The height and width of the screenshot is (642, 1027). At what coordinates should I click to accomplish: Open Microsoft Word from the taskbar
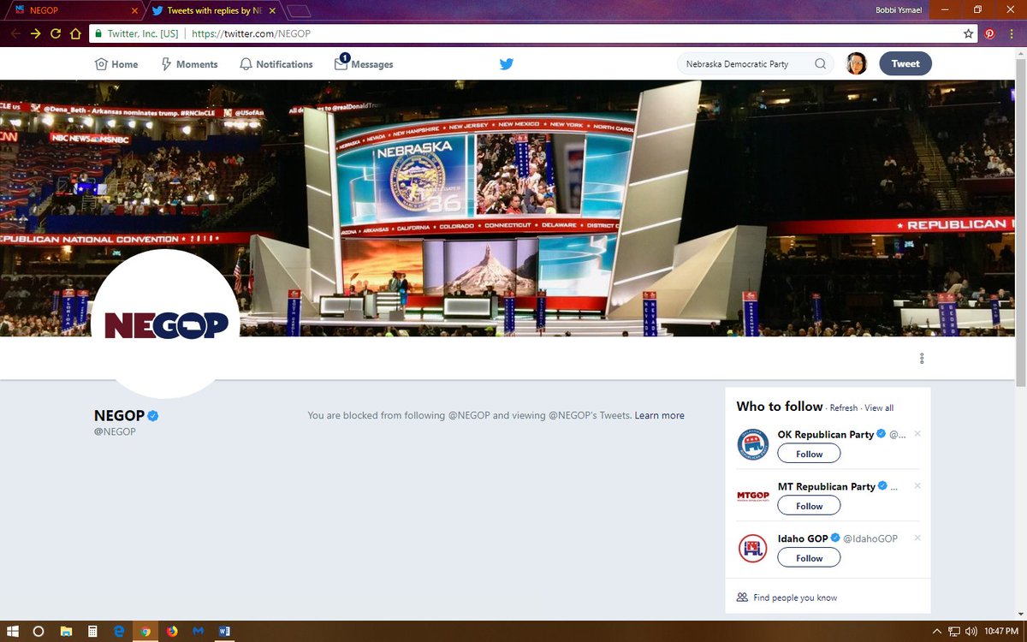click(224, 631)
